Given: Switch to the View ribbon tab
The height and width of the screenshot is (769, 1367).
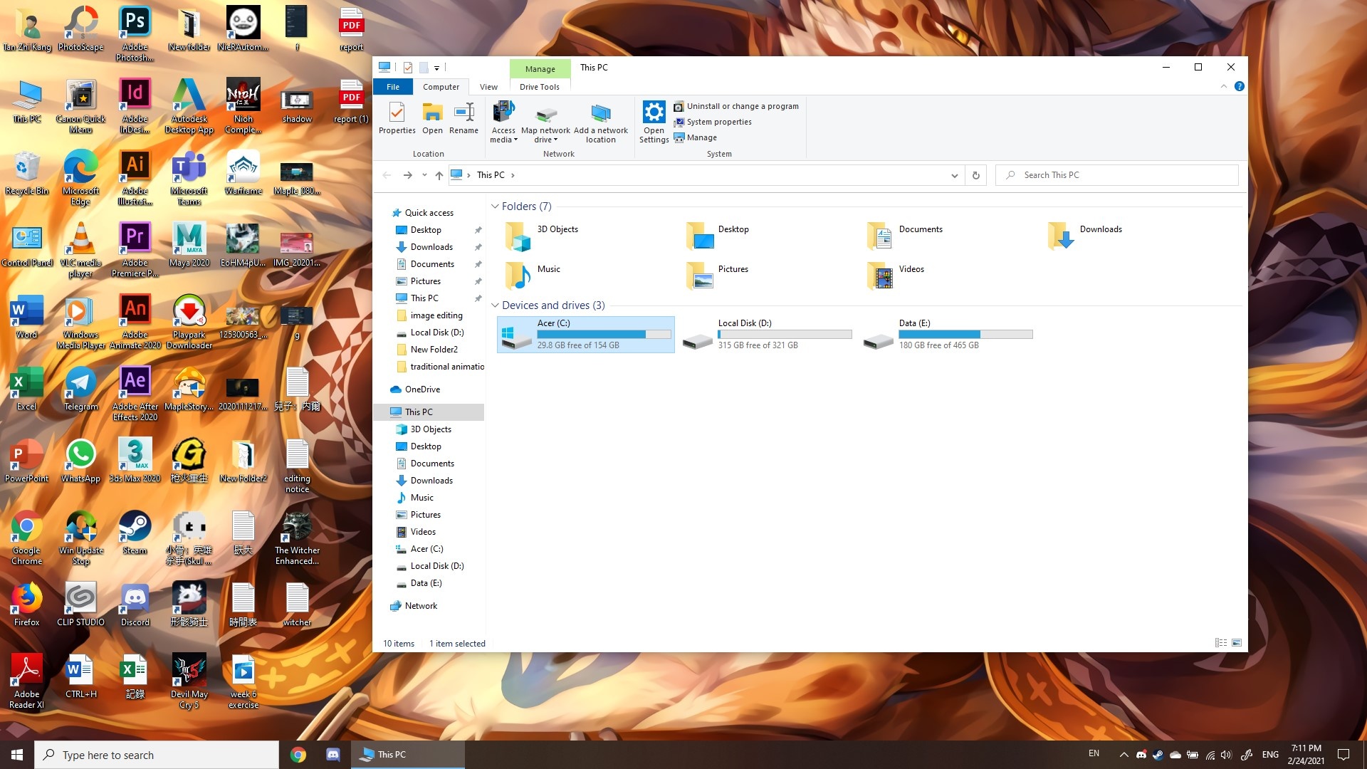Looking at the screenshot, I should click(488, 87).
